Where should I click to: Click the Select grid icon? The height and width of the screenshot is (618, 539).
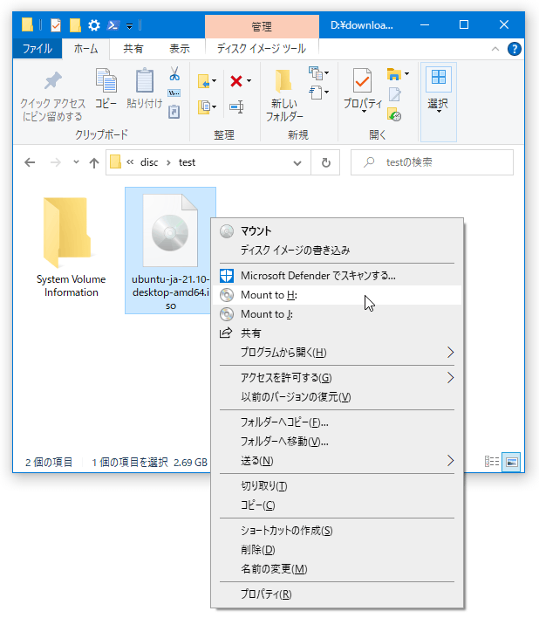tap(438, 77)
